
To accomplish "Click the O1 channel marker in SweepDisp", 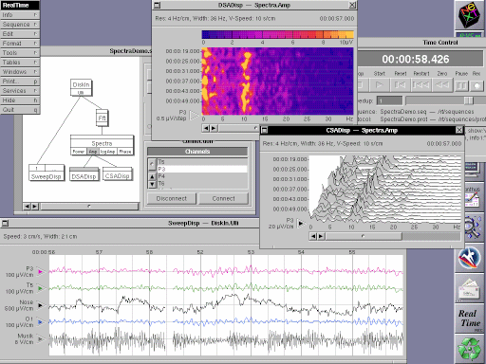I will 40,322.
